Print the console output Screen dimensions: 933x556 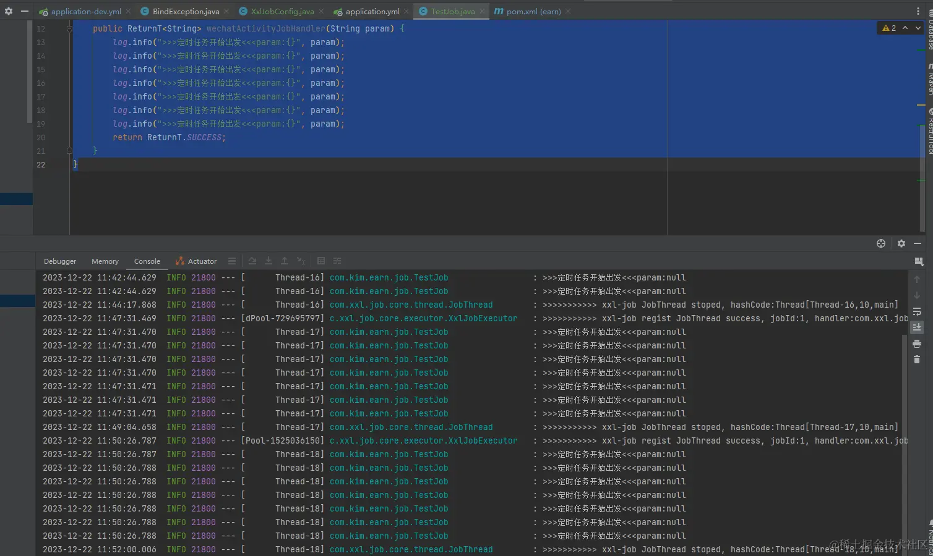point(917,343)
